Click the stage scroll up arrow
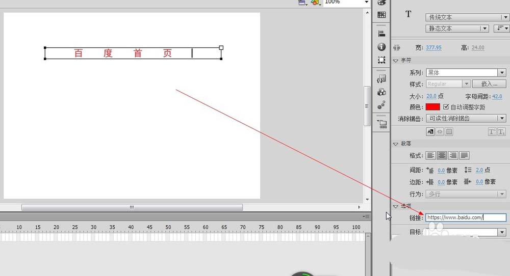 [x=367, y=13]
